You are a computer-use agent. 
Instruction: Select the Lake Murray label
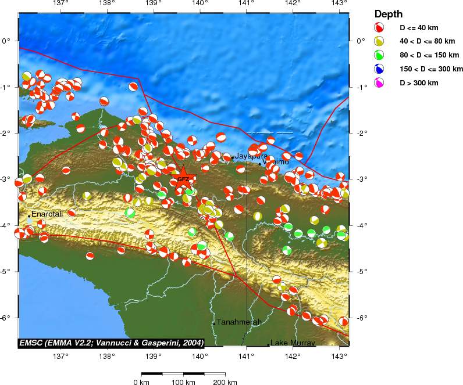click(x=293, y=343)
